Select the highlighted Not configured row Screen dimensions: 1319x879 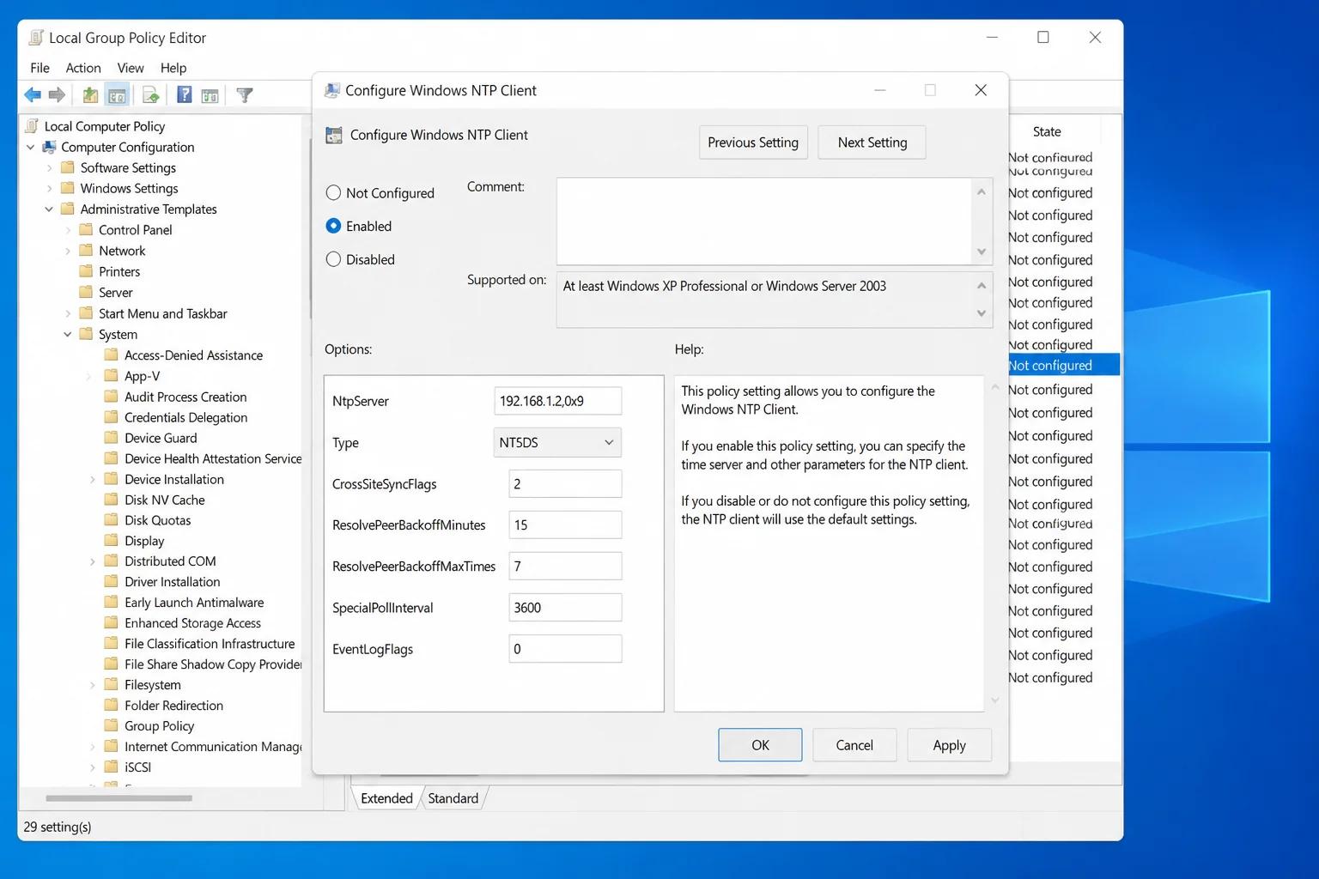pos(1063,366)
